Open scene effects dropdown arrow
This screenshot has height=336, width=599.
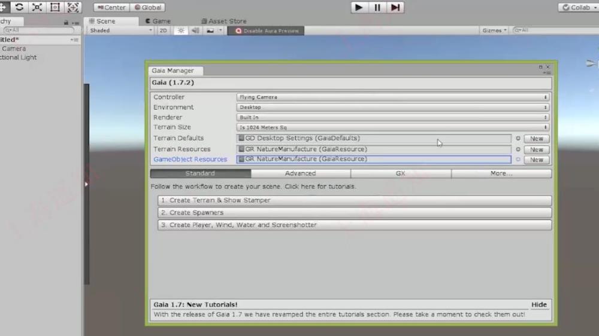(x=220, y=30)
